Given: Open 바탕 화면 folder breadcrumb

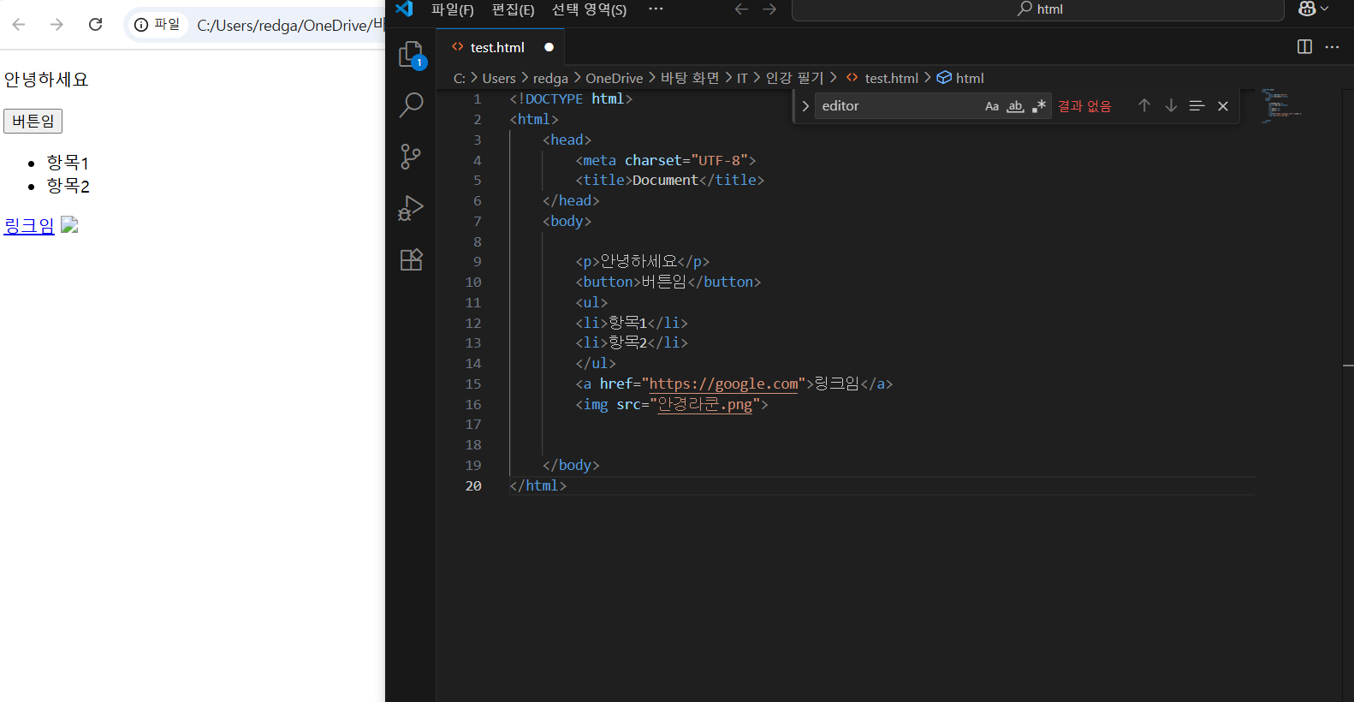Looking at the screenshot, I should click(x=690, y=78).
